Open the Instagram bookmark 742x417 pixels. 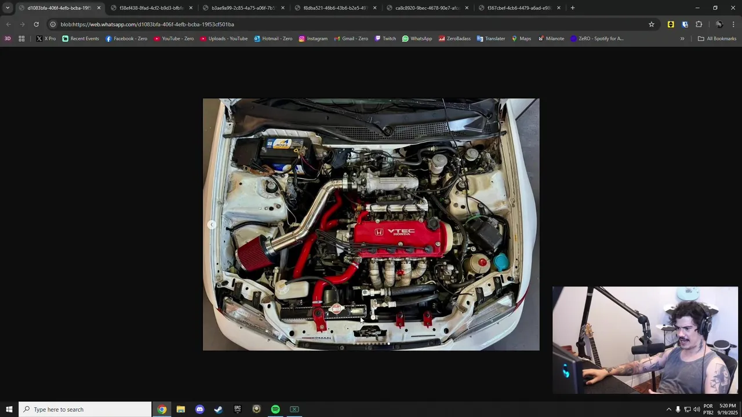tap(313, 39)
